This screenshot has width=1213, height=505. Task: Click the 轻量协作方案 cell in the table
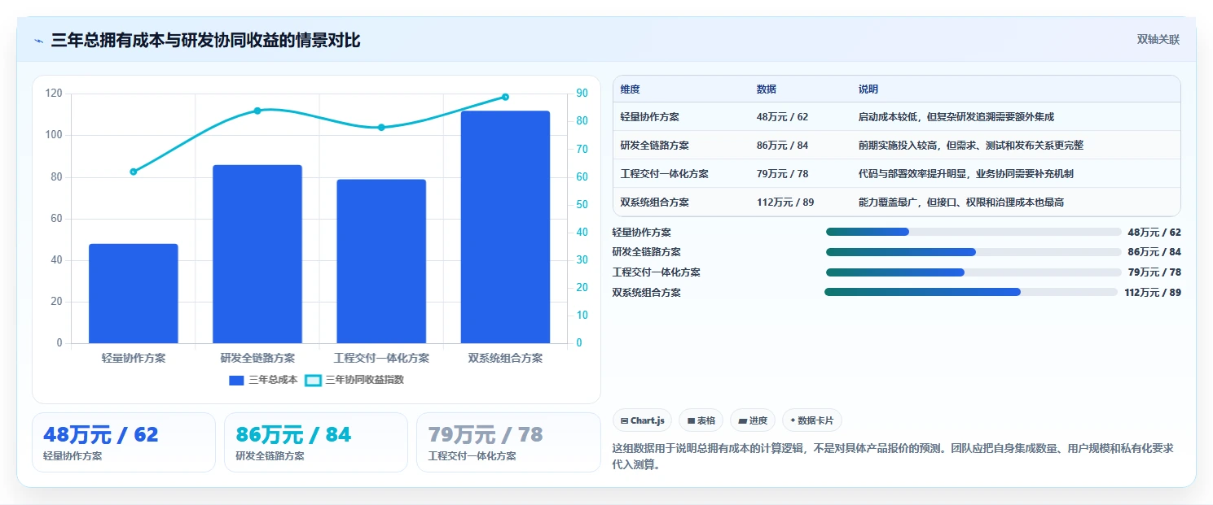point(649,117)
